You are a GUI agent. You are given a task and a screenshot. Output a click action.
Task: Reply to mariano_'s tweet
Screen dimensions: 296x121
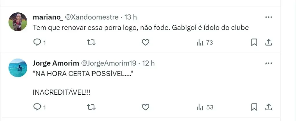(x=38, y=43)
